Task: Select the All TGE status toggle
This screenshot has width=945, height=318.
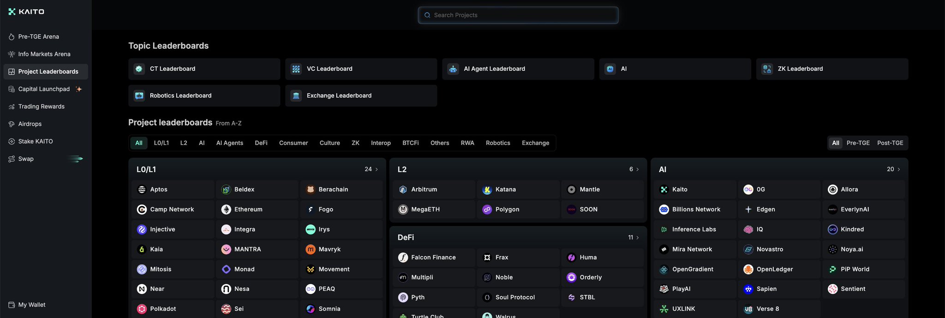Action: (x=835, y=143)
